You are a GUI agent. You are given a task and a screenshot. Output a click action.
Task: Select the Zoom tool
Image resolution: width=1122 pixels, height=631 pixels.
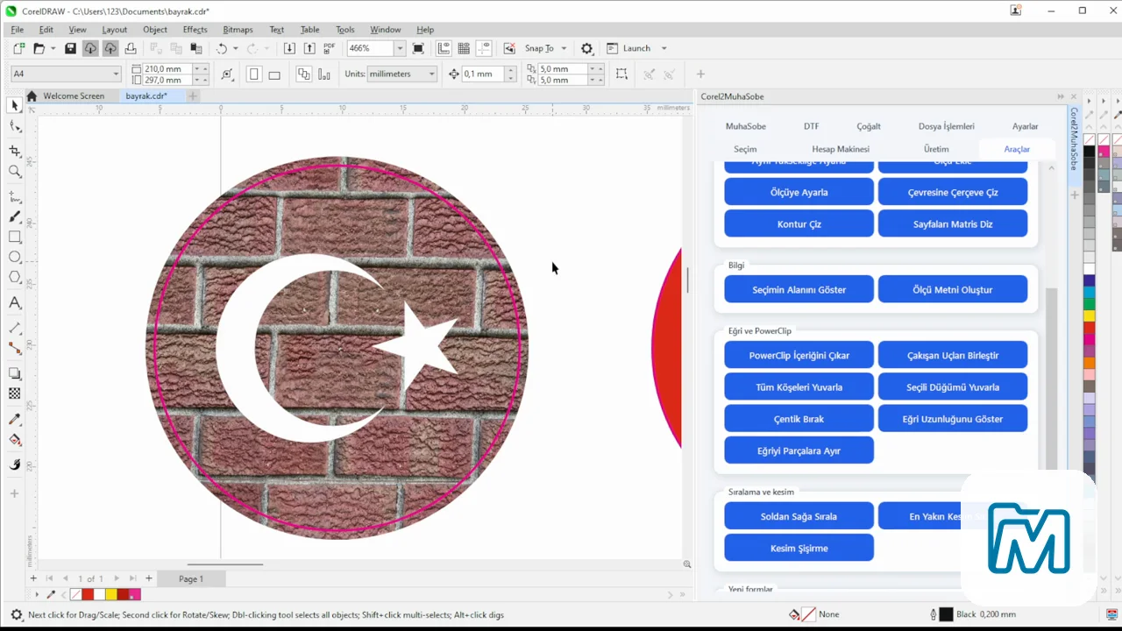tap(14, 172)
